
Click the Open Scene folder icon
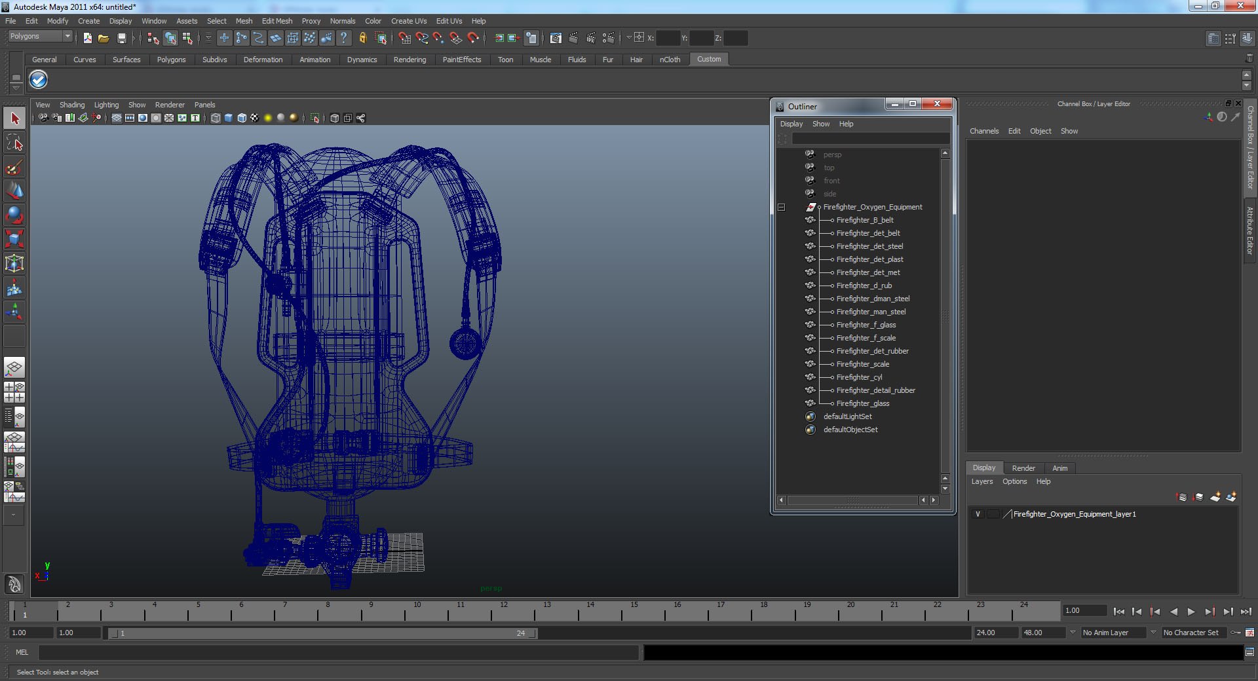tap(104, 39)
